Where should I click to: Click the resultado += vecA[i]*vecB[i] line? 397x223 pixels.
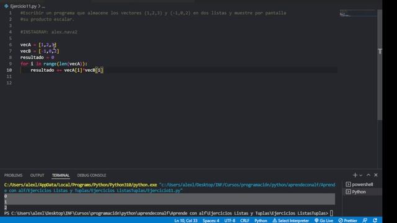pyautogui.click(x=67, y=70)
